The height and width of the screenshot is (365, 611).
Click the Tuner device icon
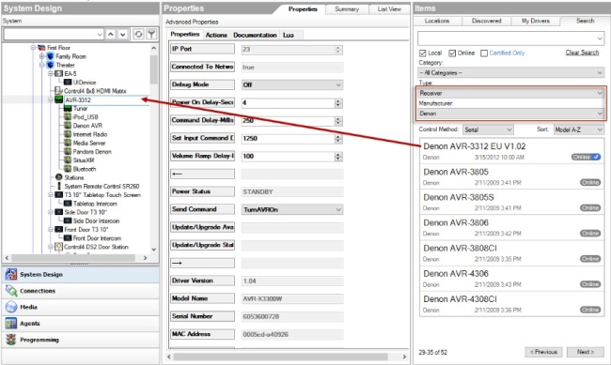tap(68, 108)
